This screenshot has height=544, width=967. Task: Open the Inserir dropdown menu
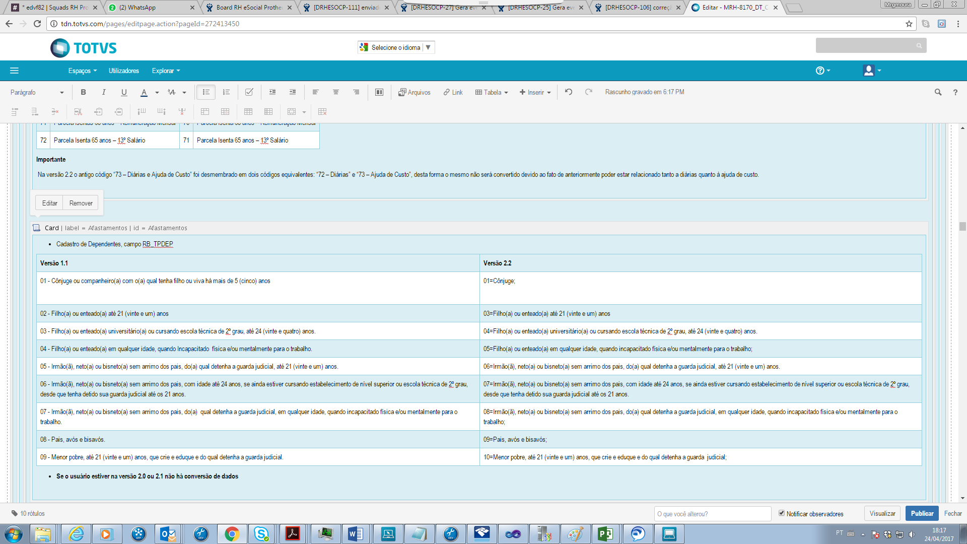coord(535,92)
